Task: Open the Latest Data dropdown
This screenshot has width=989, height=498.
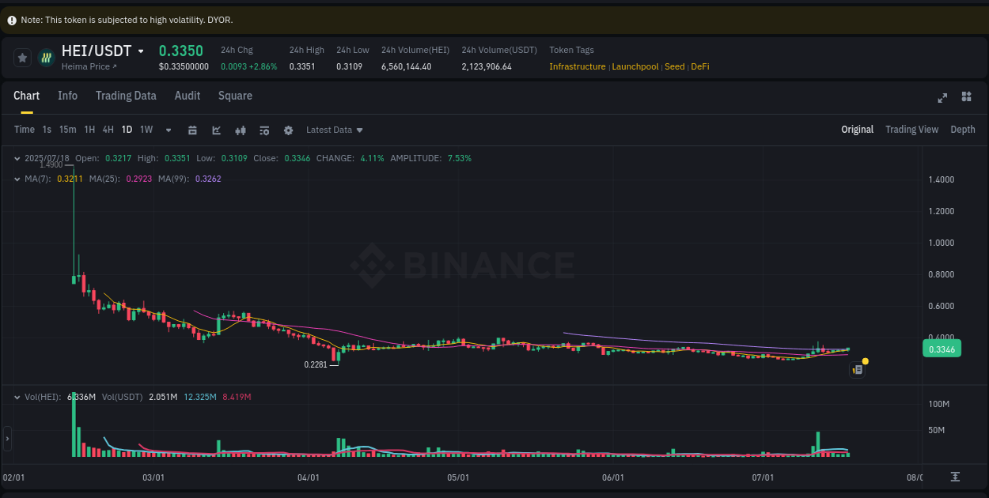Action: pyautogui.click(x=334, y=130)
